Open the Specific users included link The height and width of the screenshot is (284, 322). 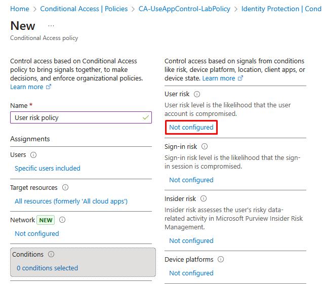pyautogui.click(x=48, y=169)
